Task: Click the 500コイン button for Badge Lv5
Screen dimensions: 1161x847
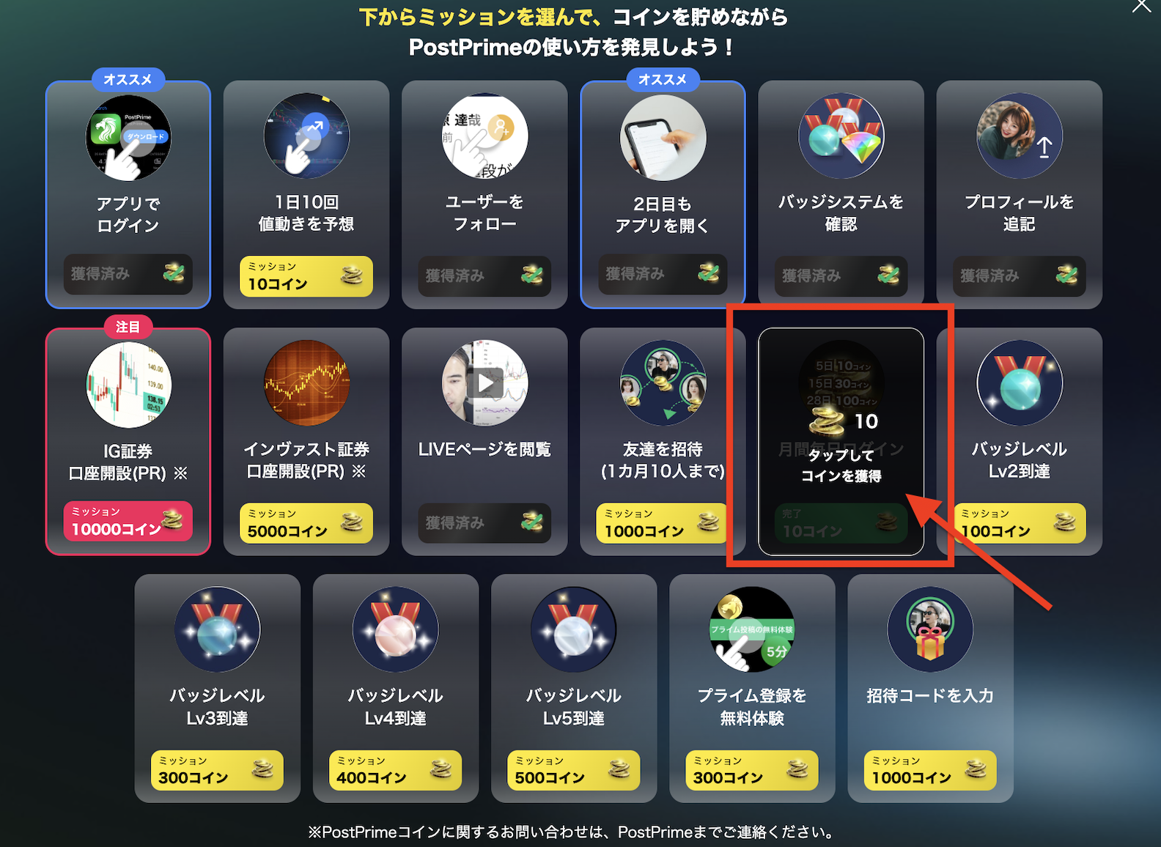Action: click(x=573, y=770)
